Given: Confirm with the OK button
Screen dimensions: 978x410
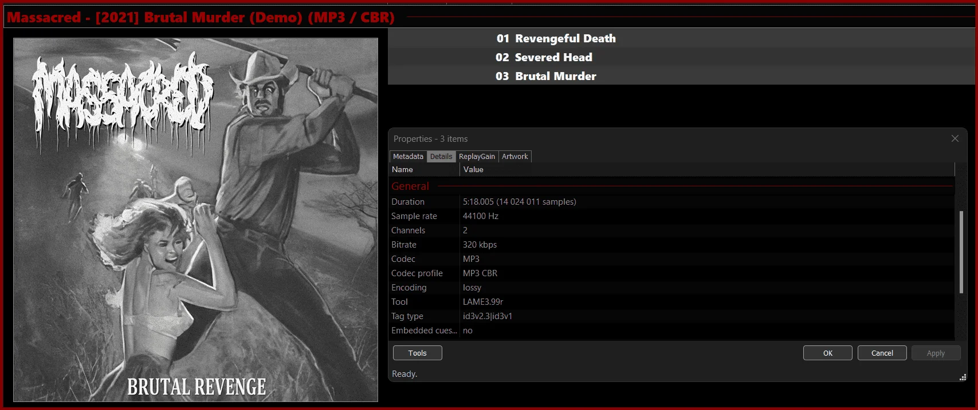Looking at the screenshot, I should point(828,353).
